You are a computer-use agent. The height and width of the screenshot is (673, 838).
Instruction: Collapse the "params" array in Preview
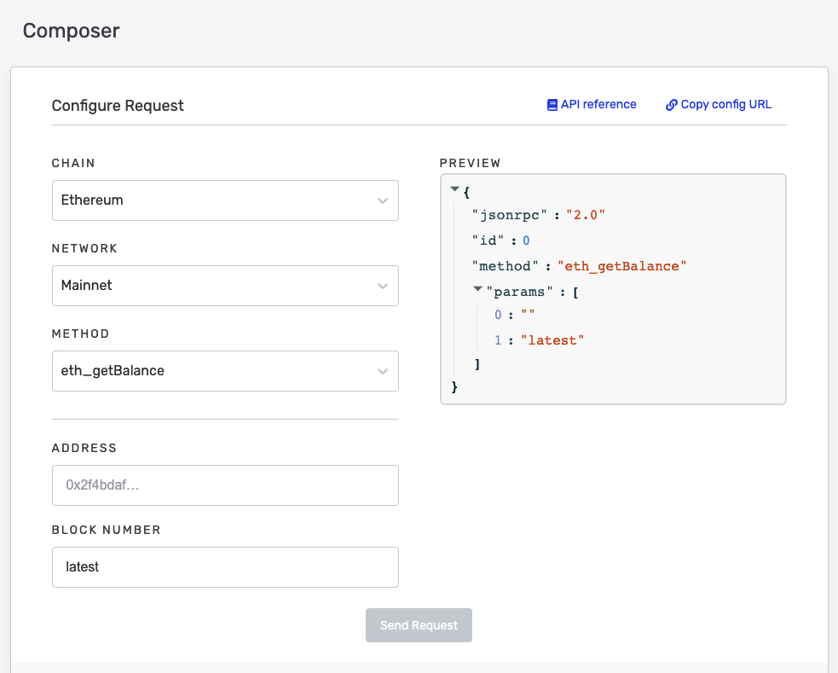pos(478,291)
